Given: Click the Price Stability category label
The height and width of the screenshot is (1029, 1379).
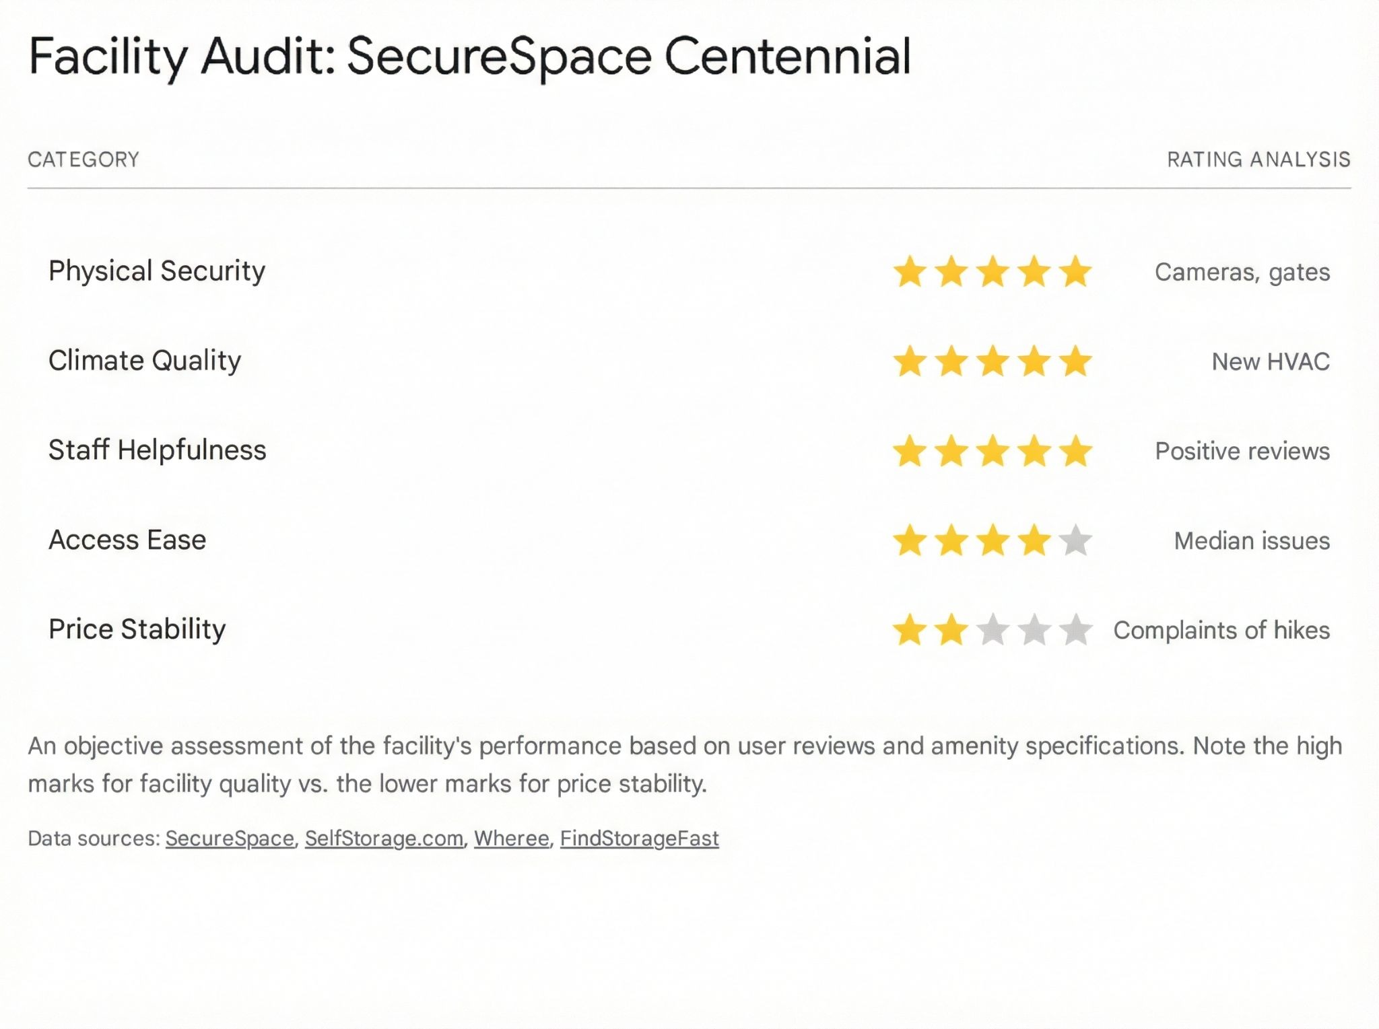Looking at the screenshot, I should point(137,629).
